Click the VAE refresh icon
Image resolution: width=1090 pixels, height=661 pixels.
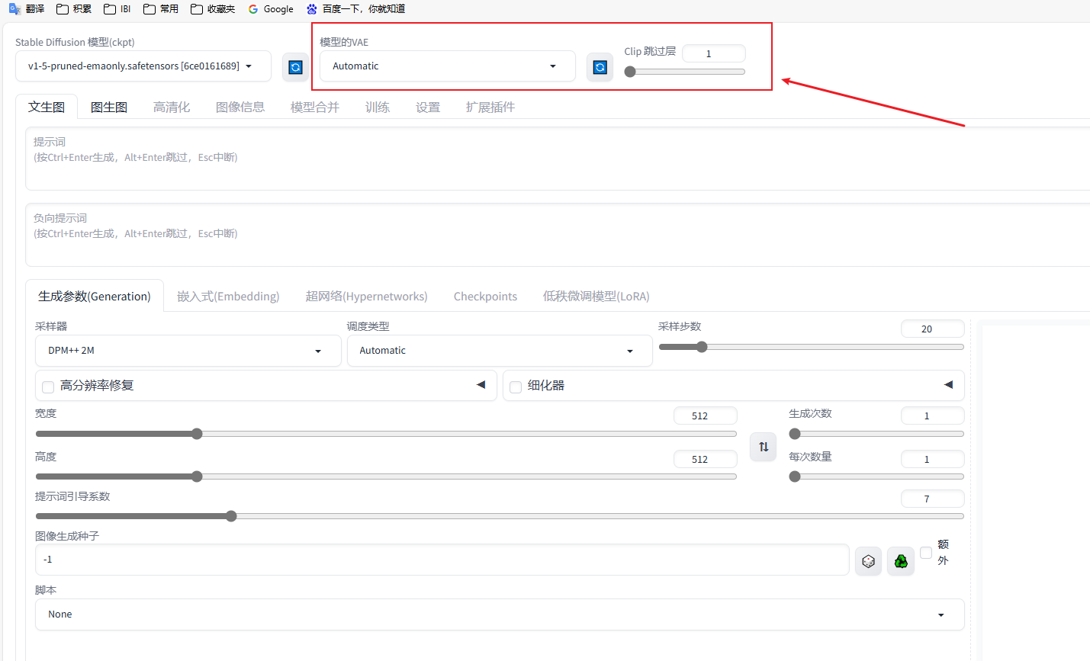(600, 67)
